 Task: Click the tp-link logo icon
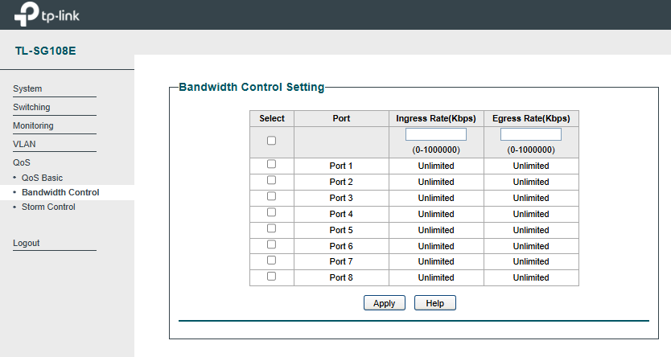(27, 14)
